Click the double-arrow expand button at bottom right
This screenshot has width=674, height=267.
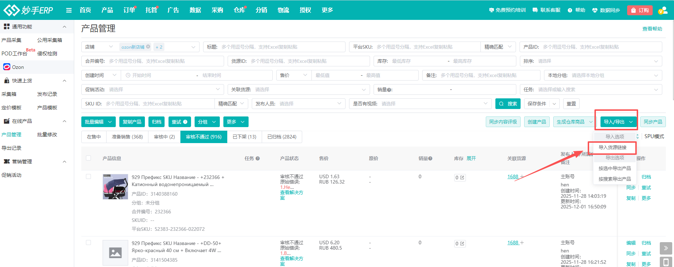click(x=665, y=248)
